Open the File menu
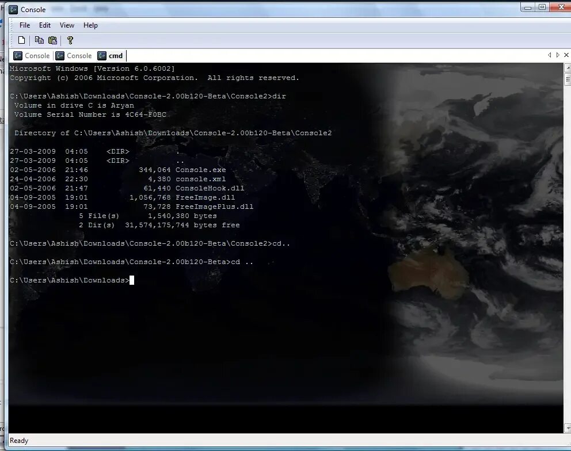The height and width of the screenshot is (451, 571). 24,25
